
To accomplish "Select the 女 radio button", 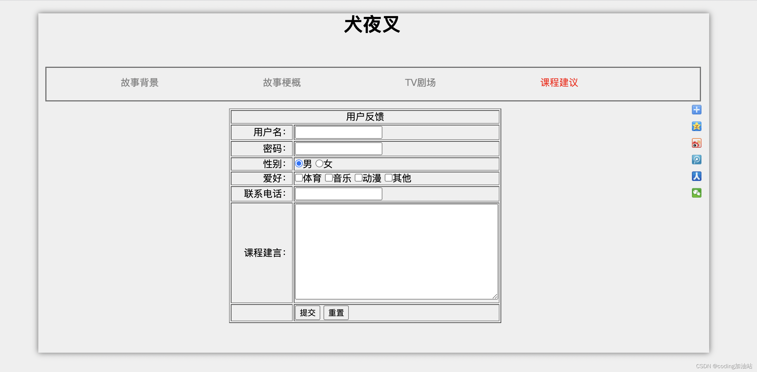I will click(319, 163).
